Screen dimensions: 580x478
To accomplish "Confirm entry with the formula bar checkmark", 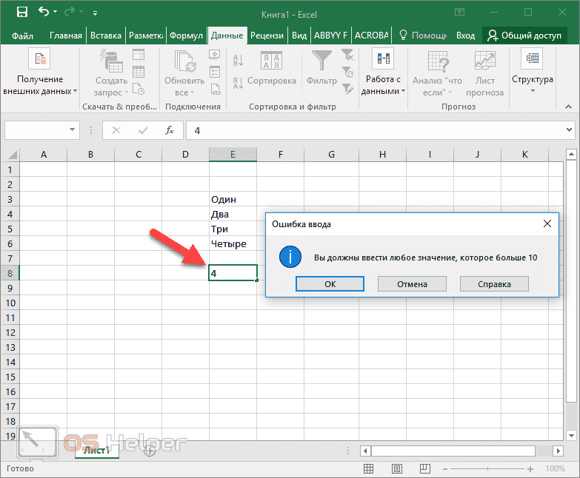I will point(143,130).
